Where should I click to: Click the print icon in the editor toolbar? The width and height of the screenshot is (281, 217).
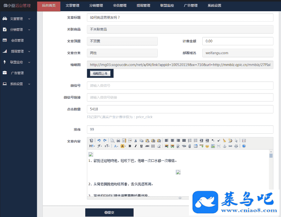tap(118, 141)
